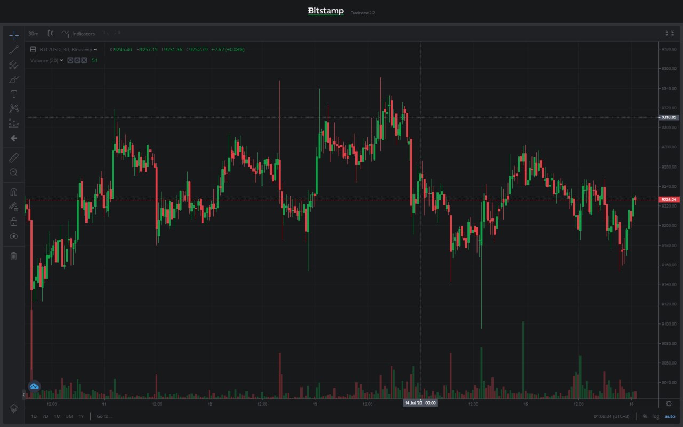
Task: Set time range to 1M
Action: point(57,416)
